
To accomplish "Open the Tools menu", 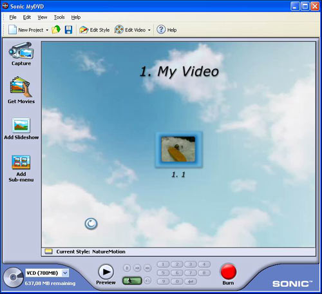I will 59,17.
